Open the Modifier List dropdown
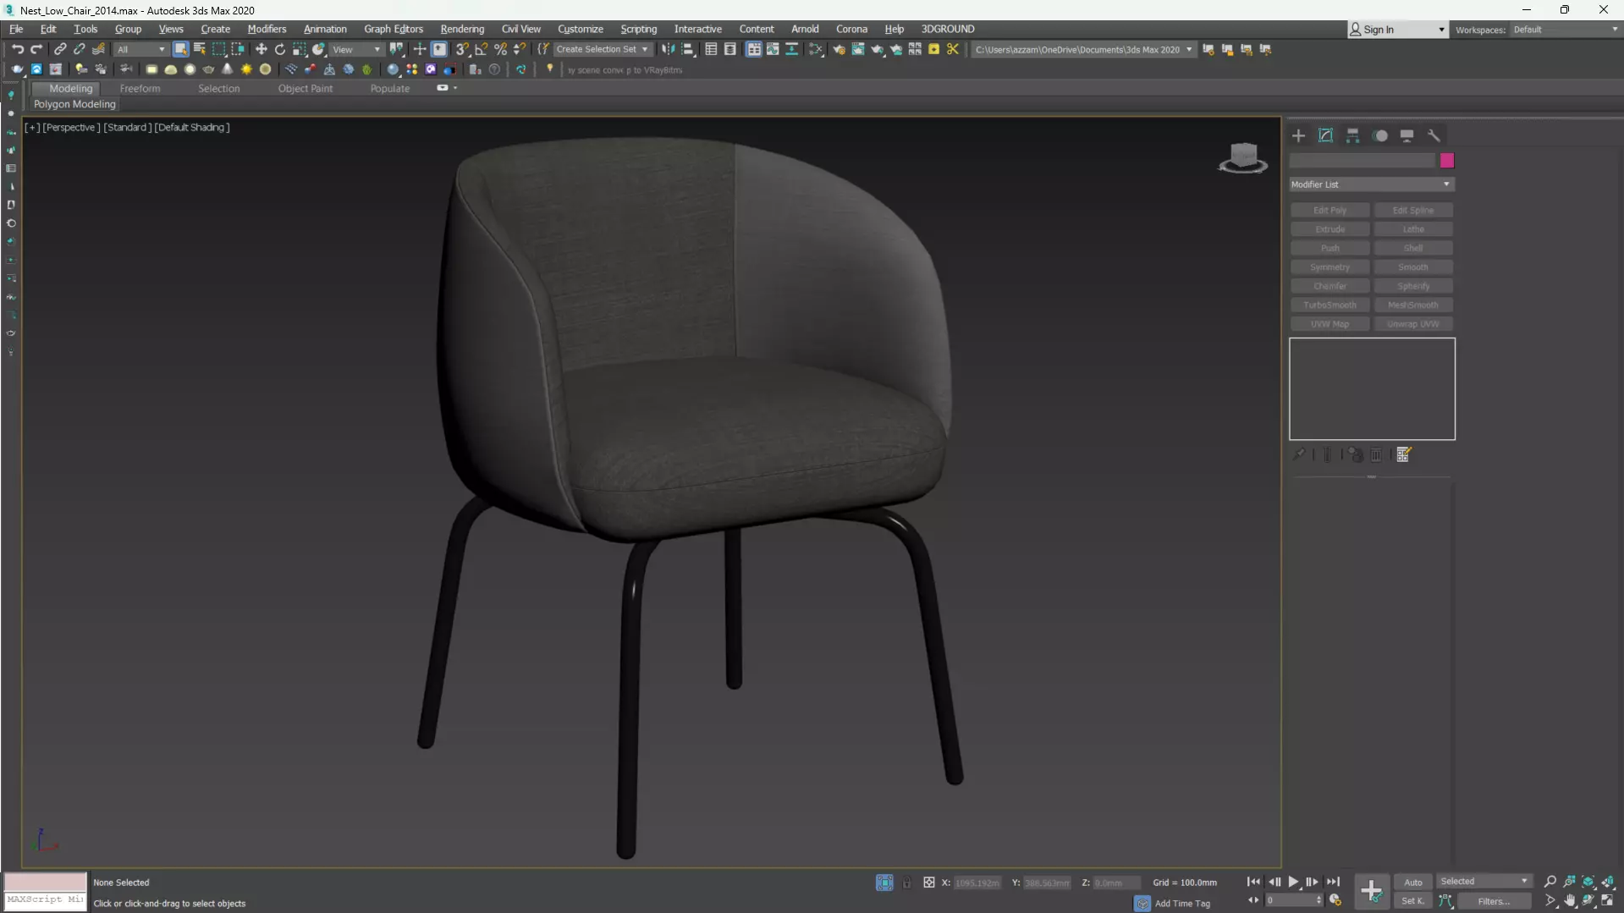 click(1371, 184)
